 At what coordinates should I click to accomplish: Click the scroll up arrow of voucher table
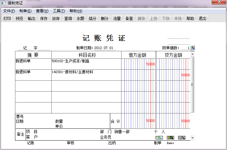coord(192,54)
